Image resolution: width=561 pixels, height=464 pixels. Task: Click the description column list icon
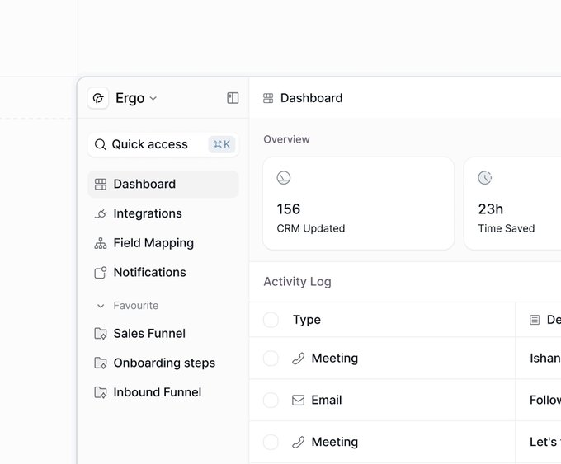[535, 320]
